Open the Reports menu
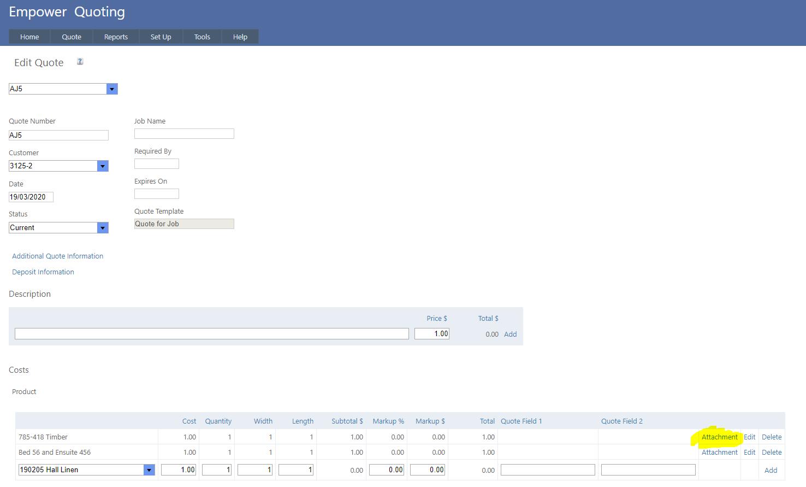Image resolution: width=806 pixels, height=487 pixels. pyautogui.click(x=116, y=37)
